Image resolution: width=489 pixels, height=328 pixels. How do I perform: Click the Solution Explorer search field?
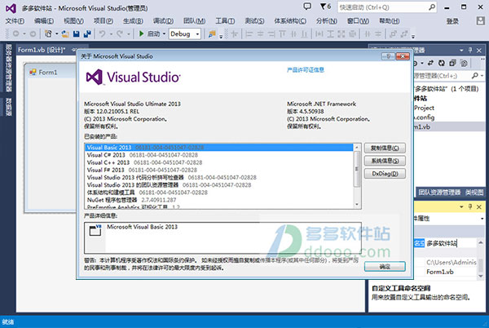pyautogui.click(x=443, y=76)
